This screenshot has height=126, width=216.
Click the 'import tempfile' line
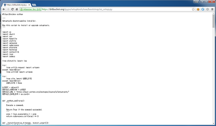pyautogui.click(x=10, y=39)
